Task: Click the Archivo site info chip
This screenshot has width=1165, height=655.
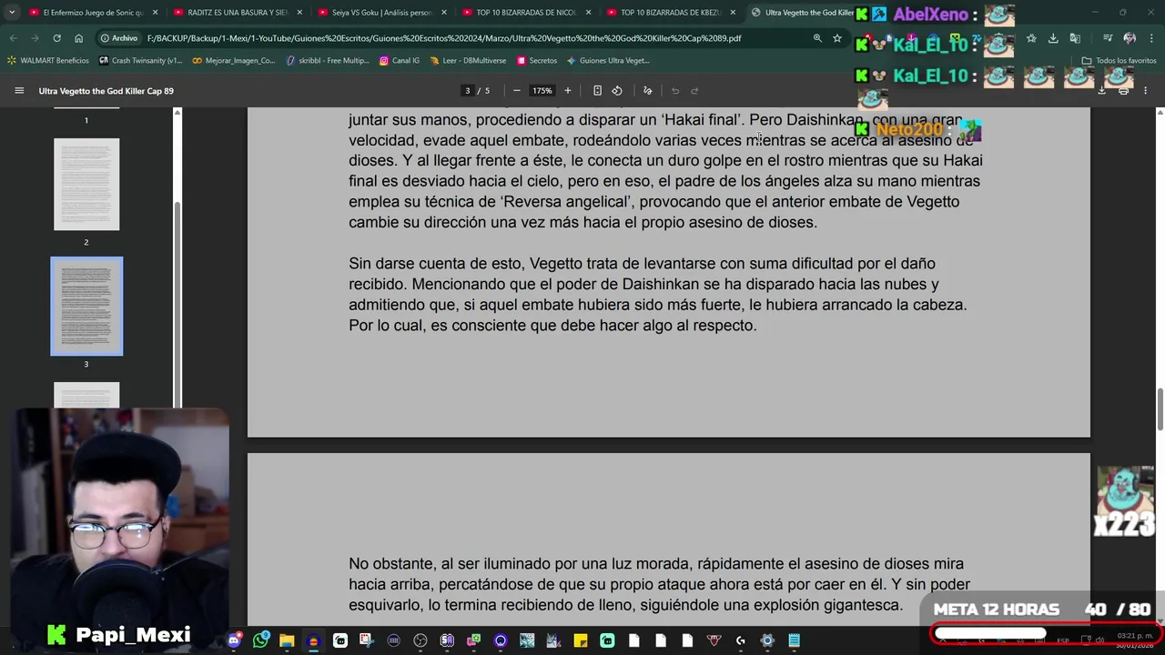Action: 119,38
